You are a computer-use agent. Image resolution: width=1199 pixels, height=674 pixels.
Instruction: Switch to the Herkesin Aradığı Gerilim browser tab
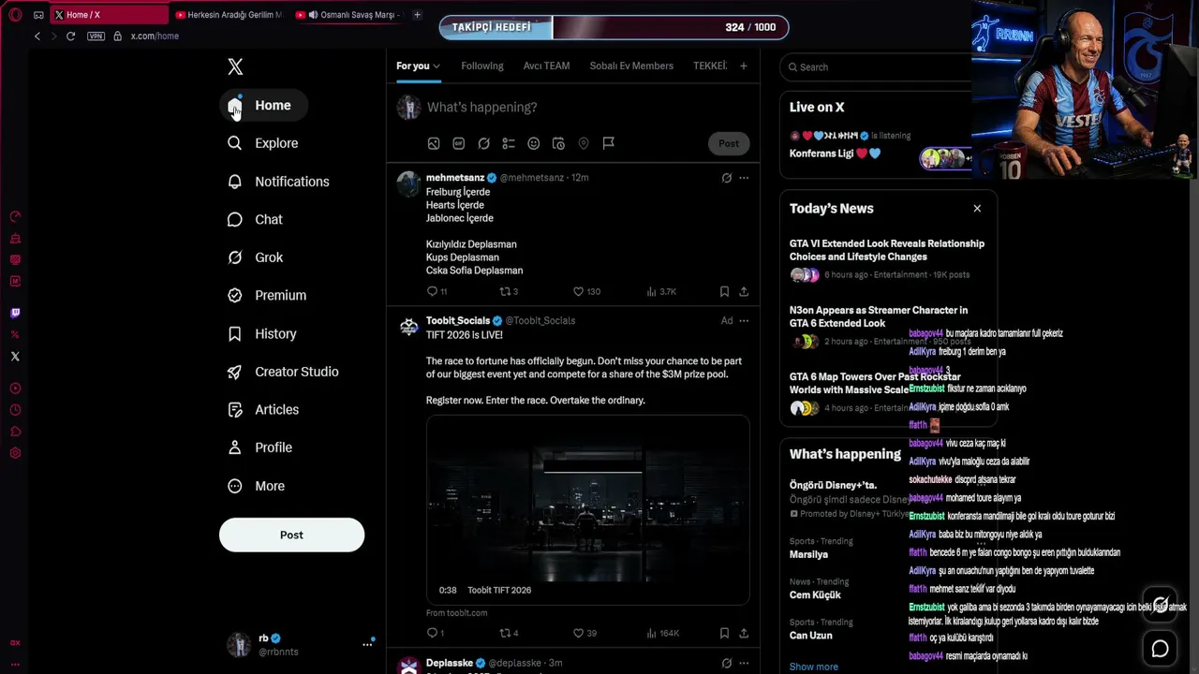[x=229, y=15]
